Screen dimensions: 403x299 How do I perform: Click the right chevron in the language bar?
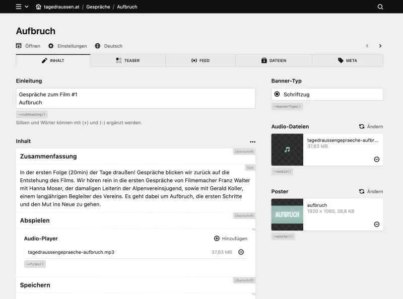(380, 45)
